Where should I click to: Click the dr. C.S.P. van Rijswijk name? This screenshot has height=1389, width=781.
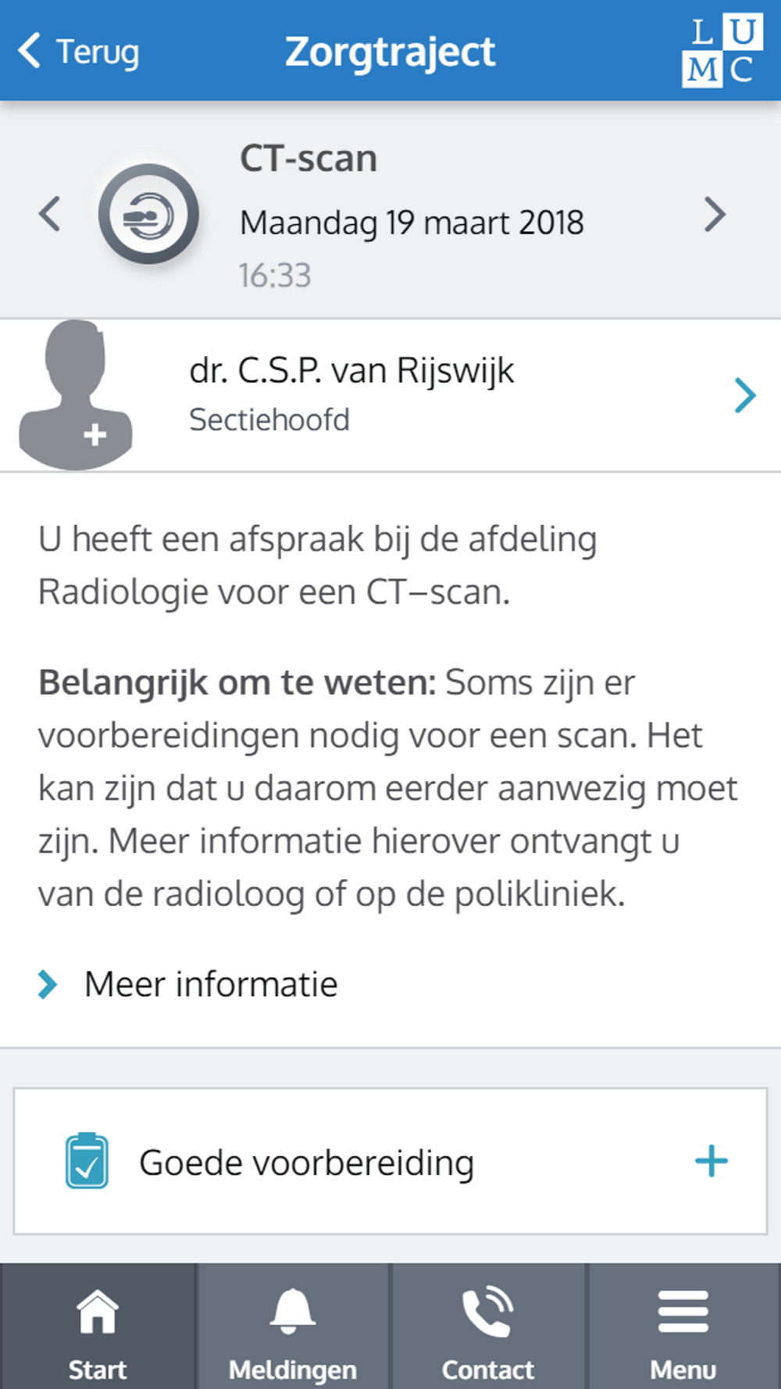pyautogui.click(x=351, y=370)
